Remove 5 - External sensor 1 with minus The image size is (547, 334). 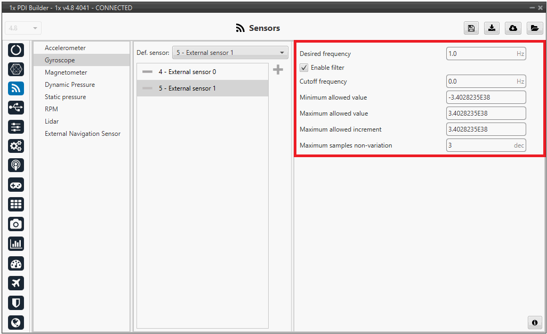click(148, 88)
